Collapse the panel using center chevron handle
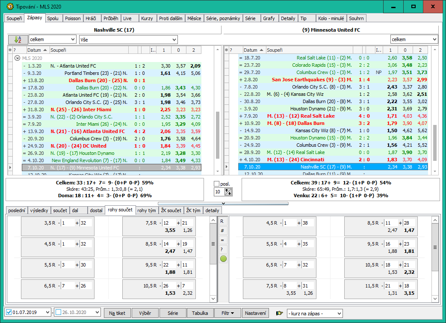The image size is (446, 323). pos(223,204)
